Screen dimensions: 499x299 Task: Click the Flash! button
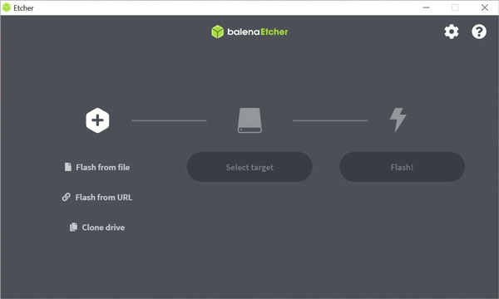[x=402, y=167]
